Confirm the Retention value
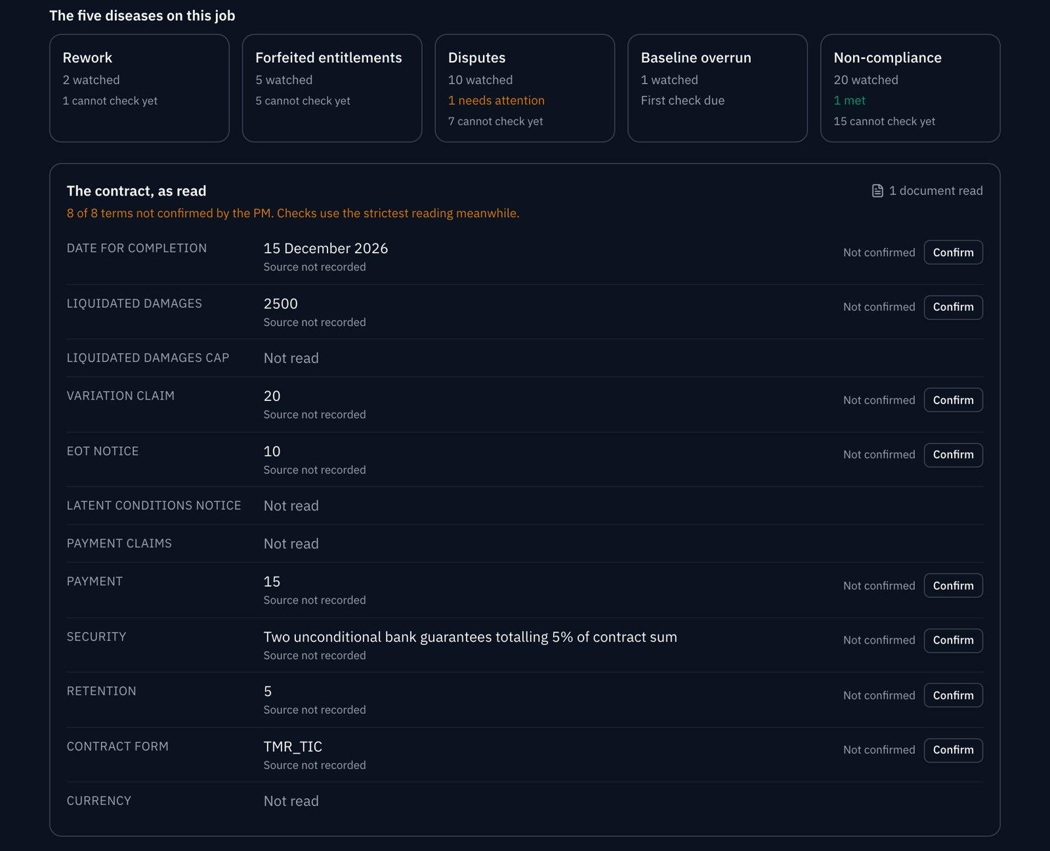Image resolution: width=1050 pixels, height=851 pixels. point(953,695)
